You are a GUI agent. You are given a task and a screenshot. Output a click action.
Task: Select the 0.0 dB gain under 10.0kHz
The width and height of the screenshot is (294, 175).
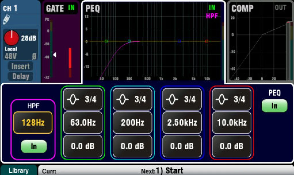(232, 146)
